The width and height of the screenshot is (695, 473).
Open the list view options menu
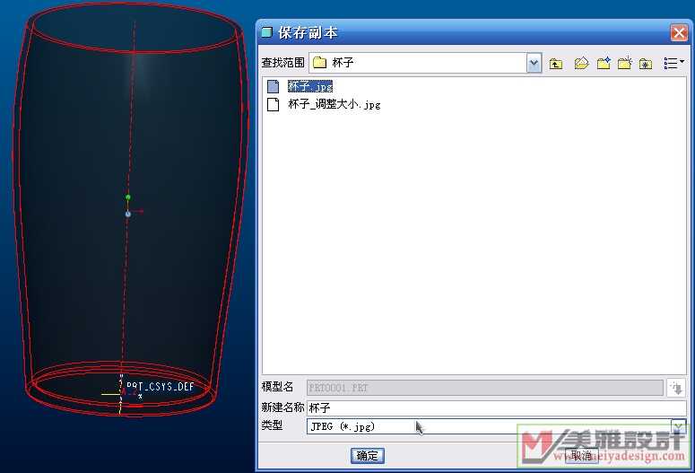click(673, 64)
